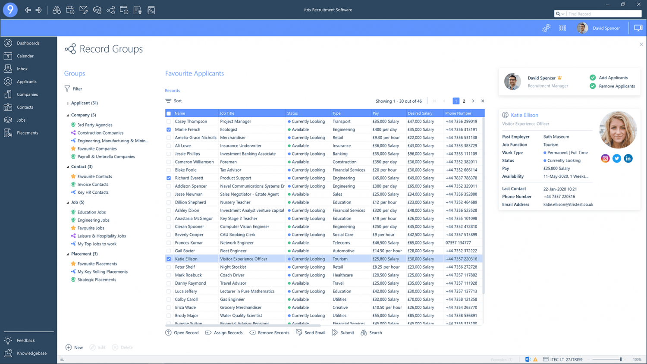Collapse the Job (5) group

point(68,202)
